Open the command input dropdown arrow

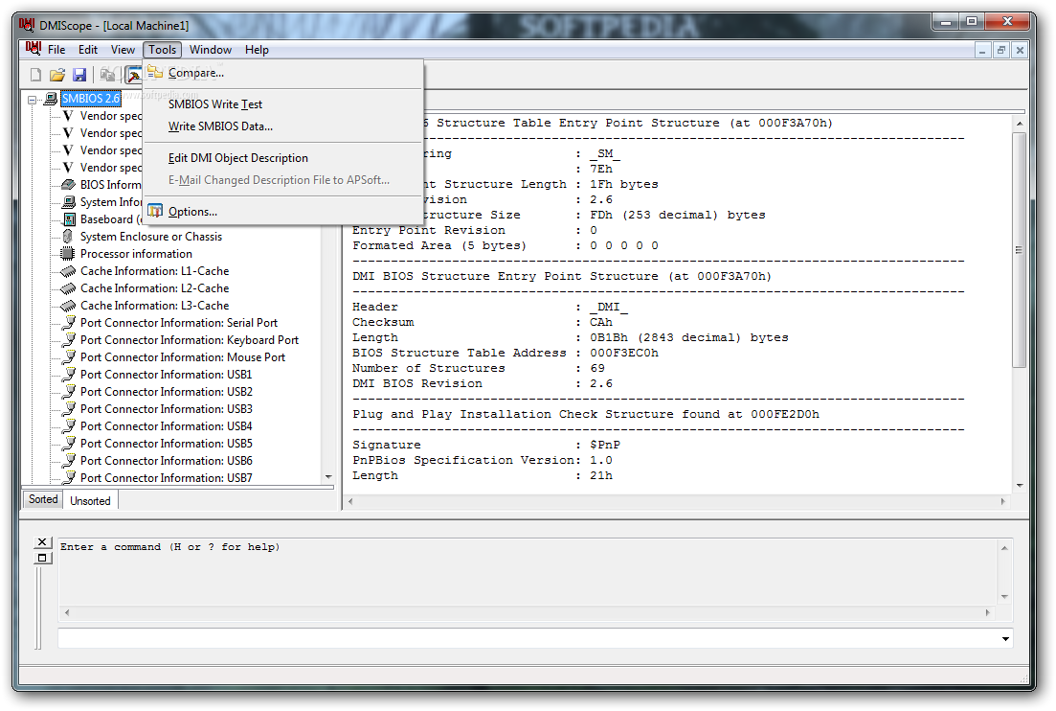(1005, 638)
